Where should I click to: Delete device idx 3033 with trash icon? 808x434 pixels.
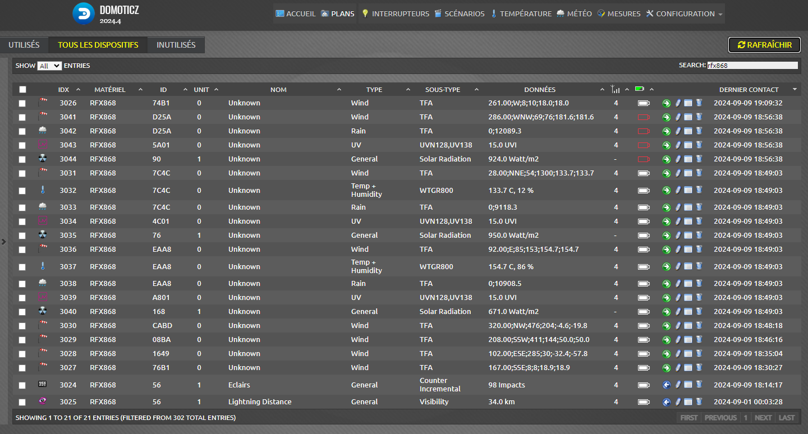699,207
